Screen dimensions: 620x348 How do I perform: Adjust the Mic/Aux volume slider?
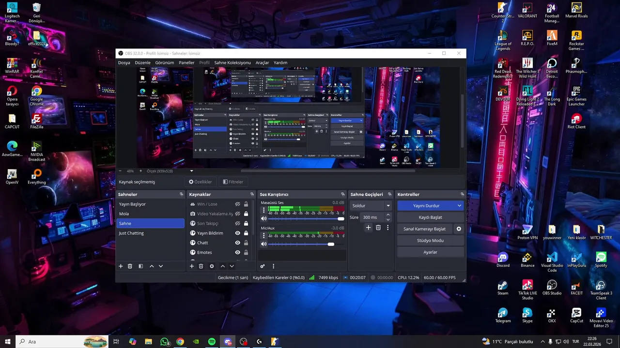pos(306,244)
